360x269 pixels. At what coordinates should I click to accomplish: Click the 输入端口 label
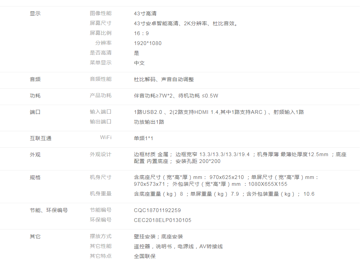click(x=100, y=112)
